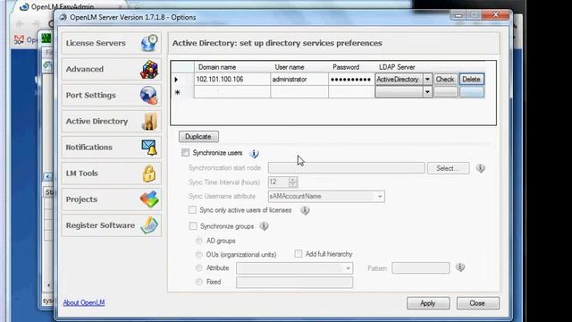Click the Domain name column header
Screen dimensions: 572x322
(x=232, y=67)
